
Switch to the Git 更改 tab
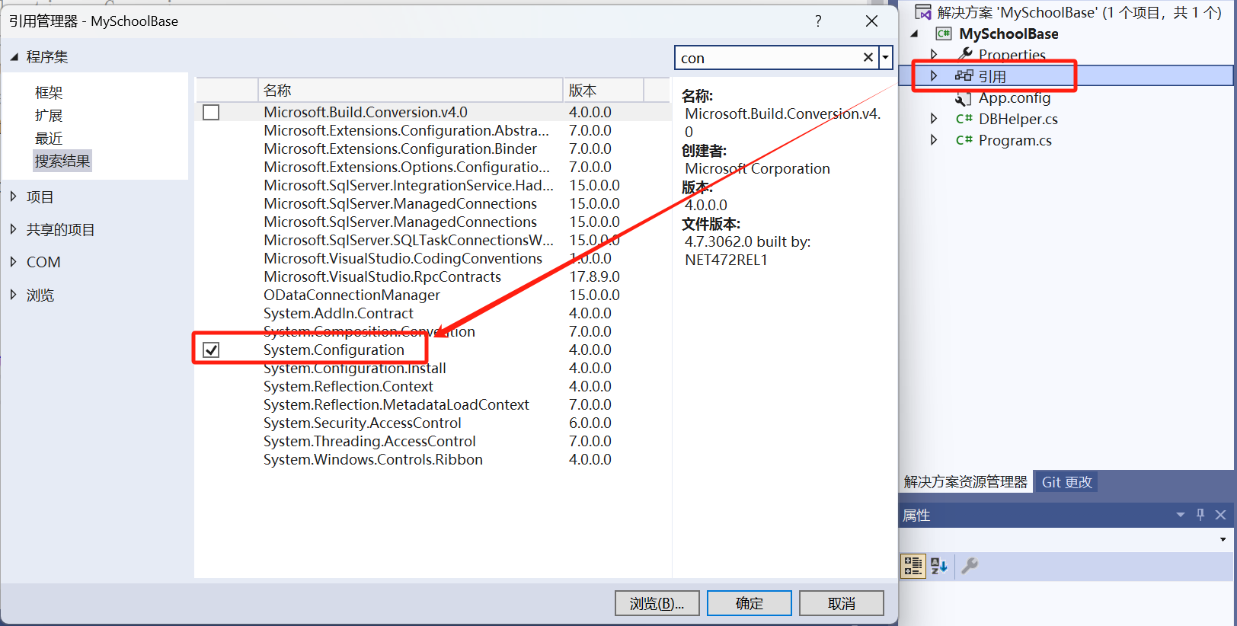1066,482
